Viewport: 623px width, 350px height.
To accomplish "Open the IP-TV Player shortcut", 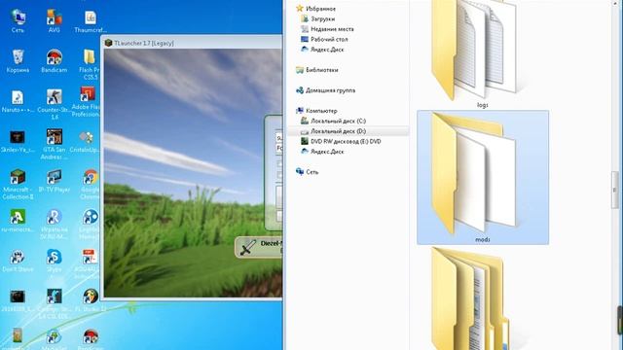I will click(55, 181).
